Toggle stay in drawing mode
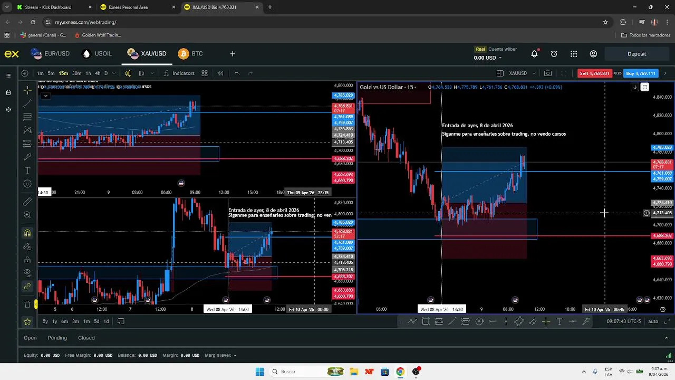The height and width of the screenshot is (380, 675). click(27, 246)
